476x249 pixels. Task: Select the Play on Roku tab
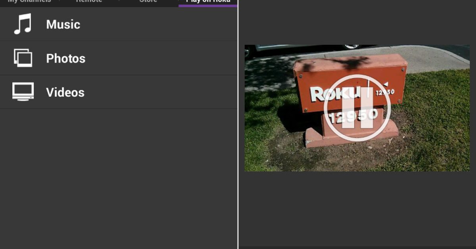[208, 2]
